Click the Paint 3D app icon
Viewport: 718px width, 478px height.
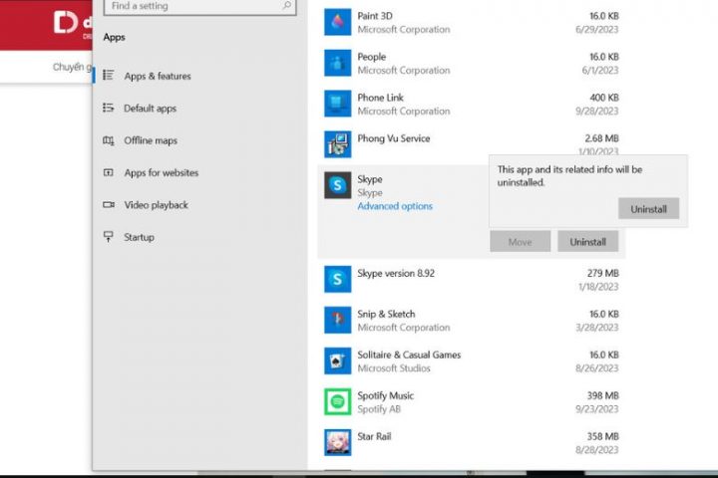tap(338, 22)
